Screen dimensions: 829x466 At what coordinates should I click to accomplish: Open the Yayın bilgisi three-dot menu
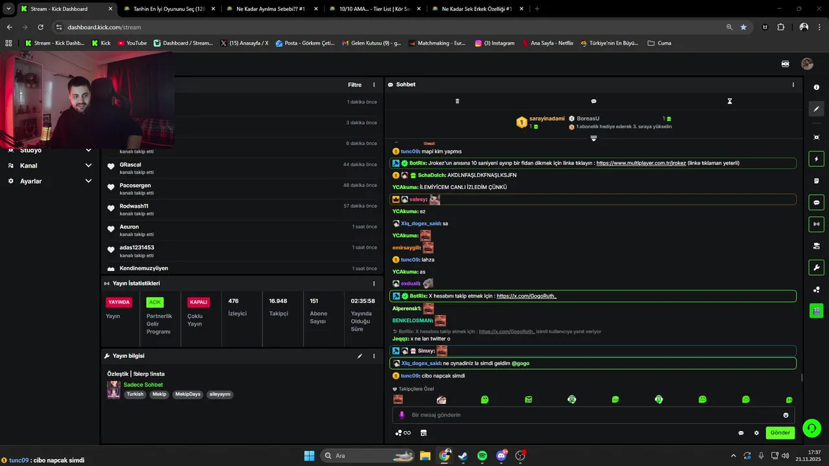[374, 356]
